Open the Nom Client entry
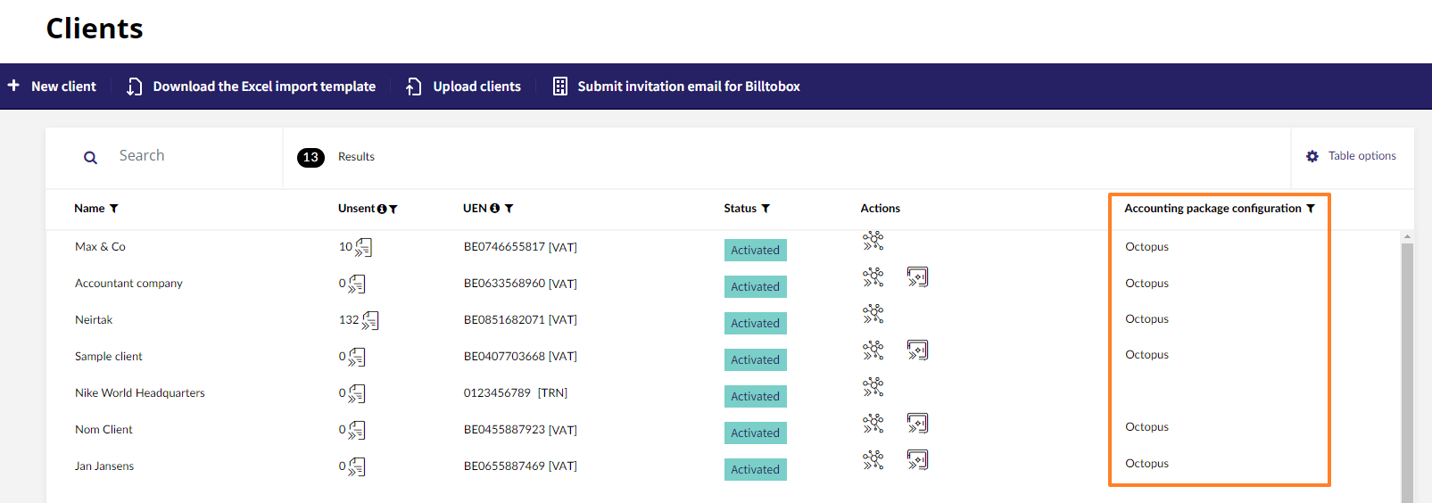Image resolution: width=1432 pixels, height=503 pixels. coord(103,430)
